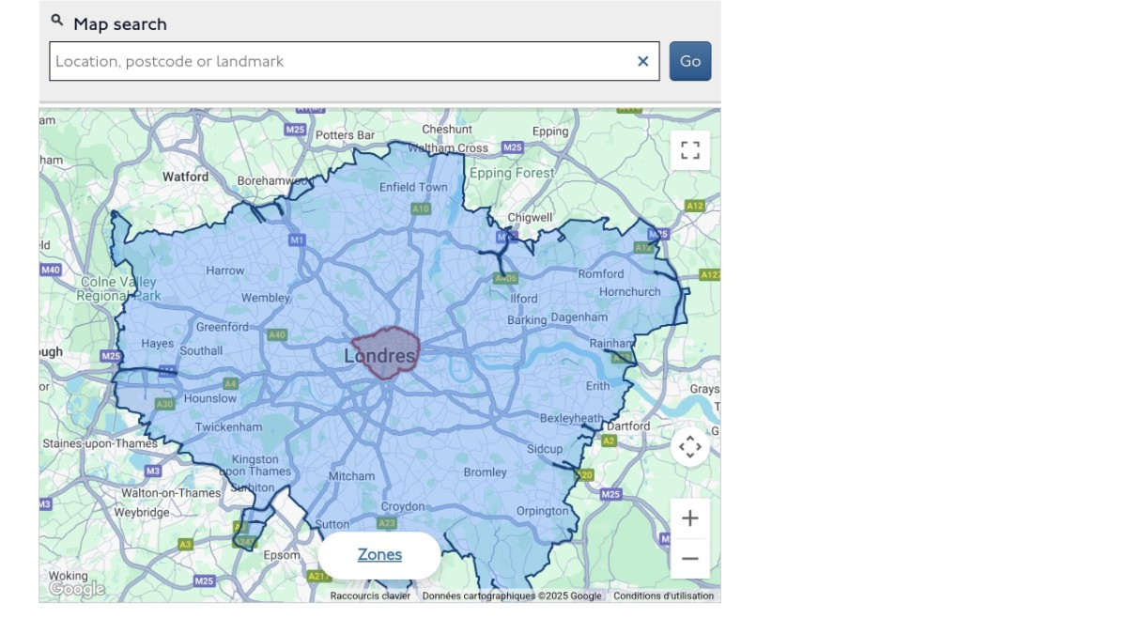Zoom out on the map

690,559
